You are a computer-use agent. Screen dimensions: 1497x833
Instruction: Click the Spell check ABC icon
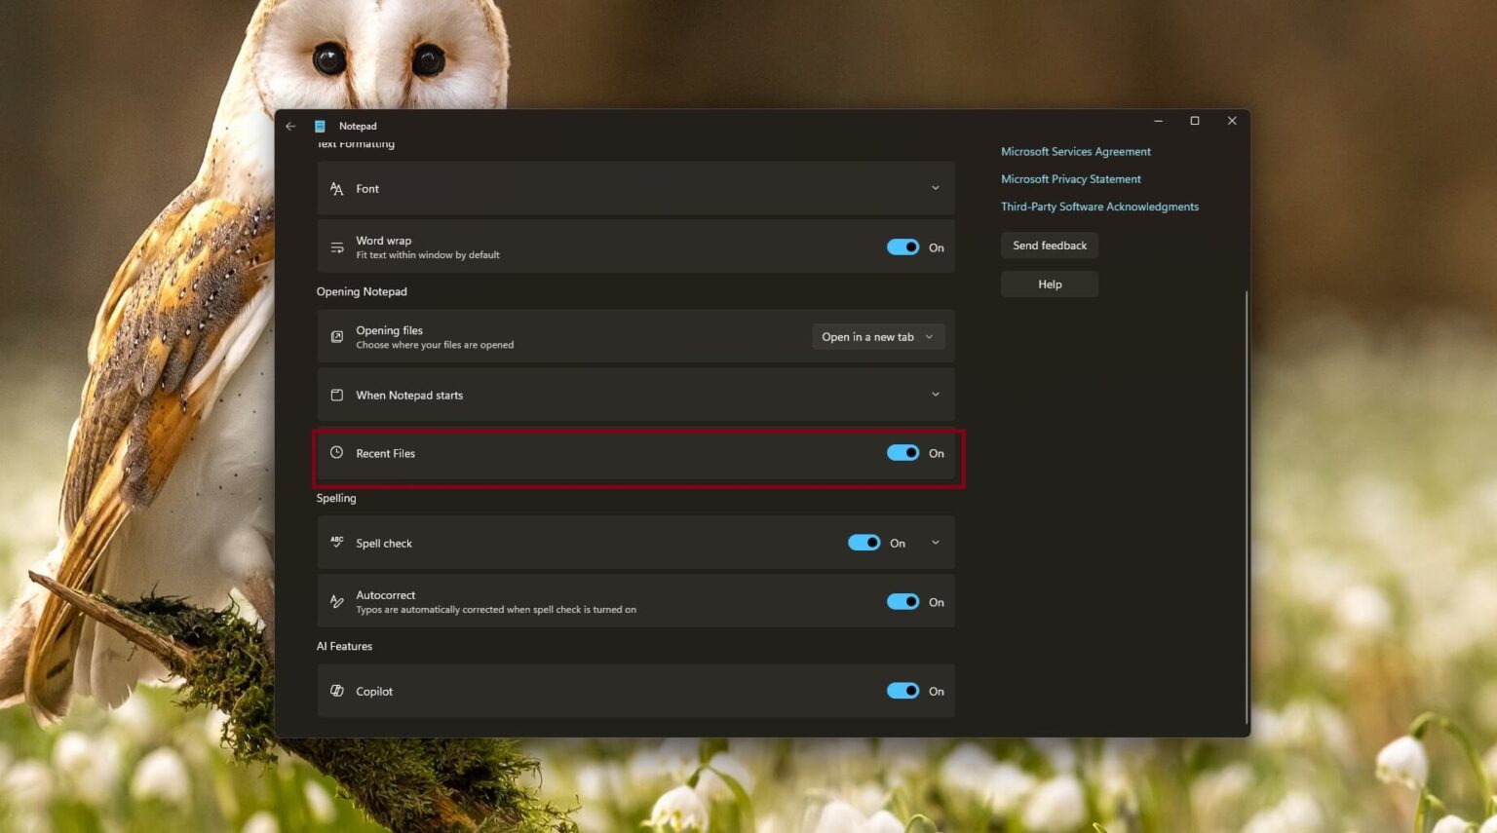(x=336, y=542)
